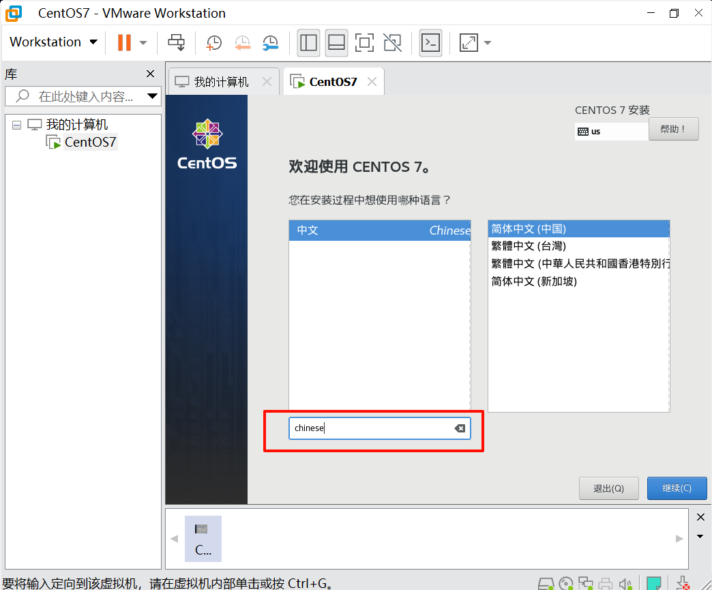This screenshot has width=712, height=590.
Task: Select 简体中文 (中国) locale
Action: (x=578, y=229)
